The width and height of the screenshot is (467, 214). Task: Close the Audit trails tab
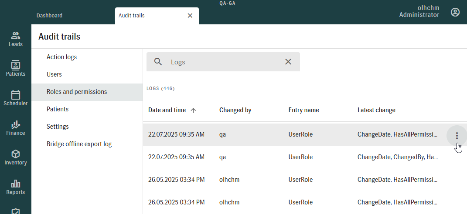(190, 16)
